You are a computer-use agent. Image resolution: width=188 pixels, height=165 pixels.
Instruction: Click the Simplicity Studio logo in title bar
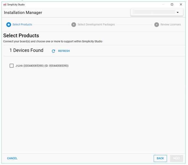tap(4, 4)
